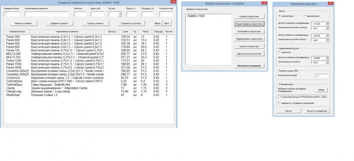
Task: Focus the Название блока input field
Action: 12,14
